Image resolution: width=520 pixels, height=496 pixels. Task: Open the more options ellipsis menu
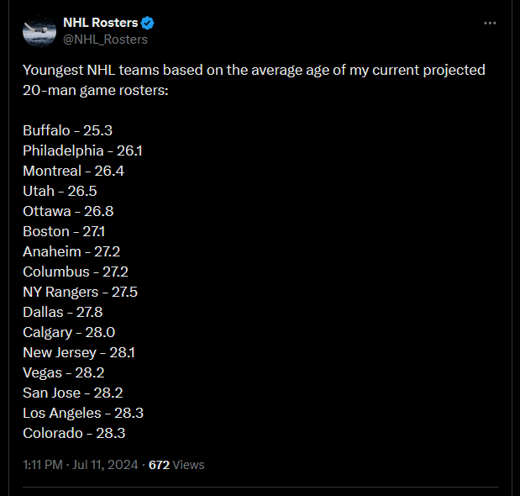pyautogui.click(x=490, y=23)
